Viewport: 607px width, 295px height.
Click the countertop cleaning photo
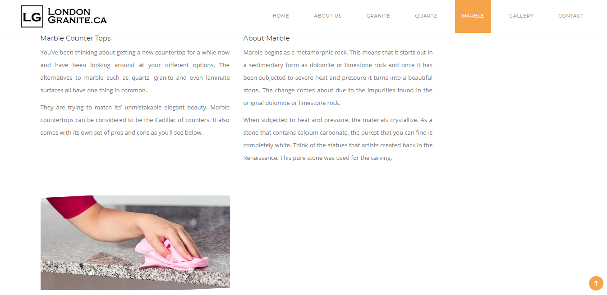click(x=135, y=242)
